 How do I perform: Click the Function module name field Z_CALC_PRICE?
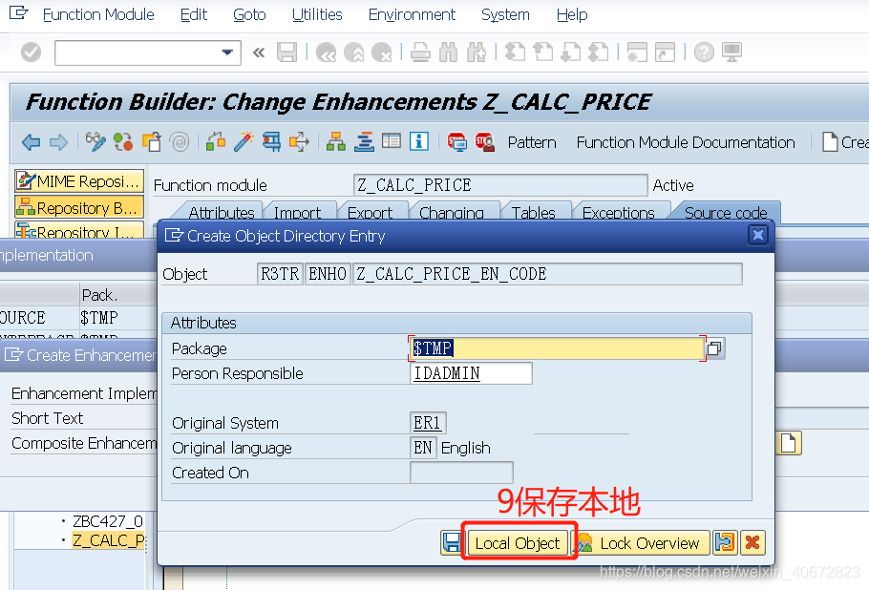(x=499, y=185)
